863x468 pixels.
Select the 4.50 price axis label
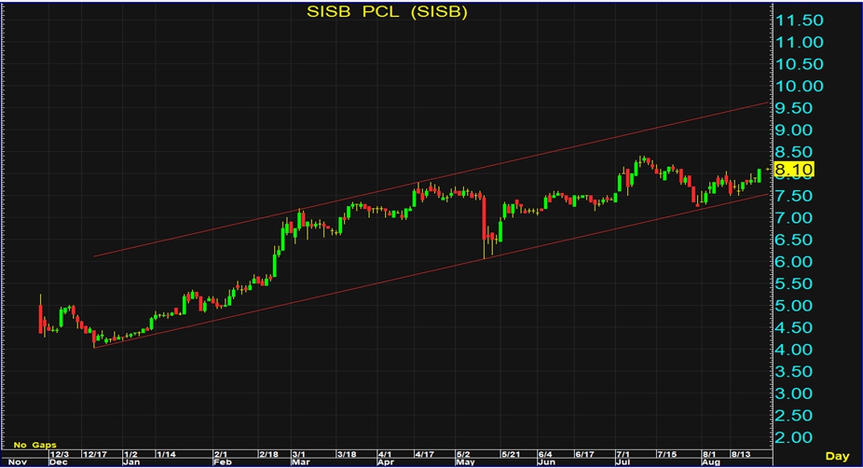point(794,328)
